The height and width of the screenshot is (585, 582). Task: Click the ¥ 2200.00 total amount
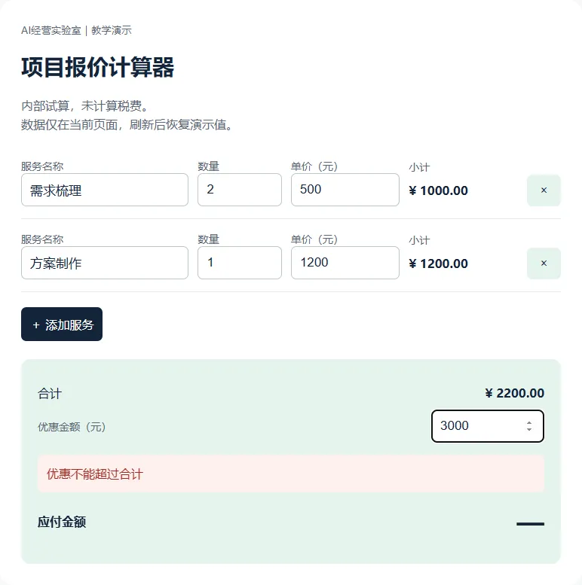click(x=515, y=393)
